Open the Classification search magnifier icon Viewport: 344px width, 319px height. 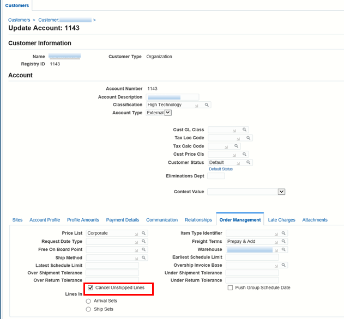tap(207, 105)
